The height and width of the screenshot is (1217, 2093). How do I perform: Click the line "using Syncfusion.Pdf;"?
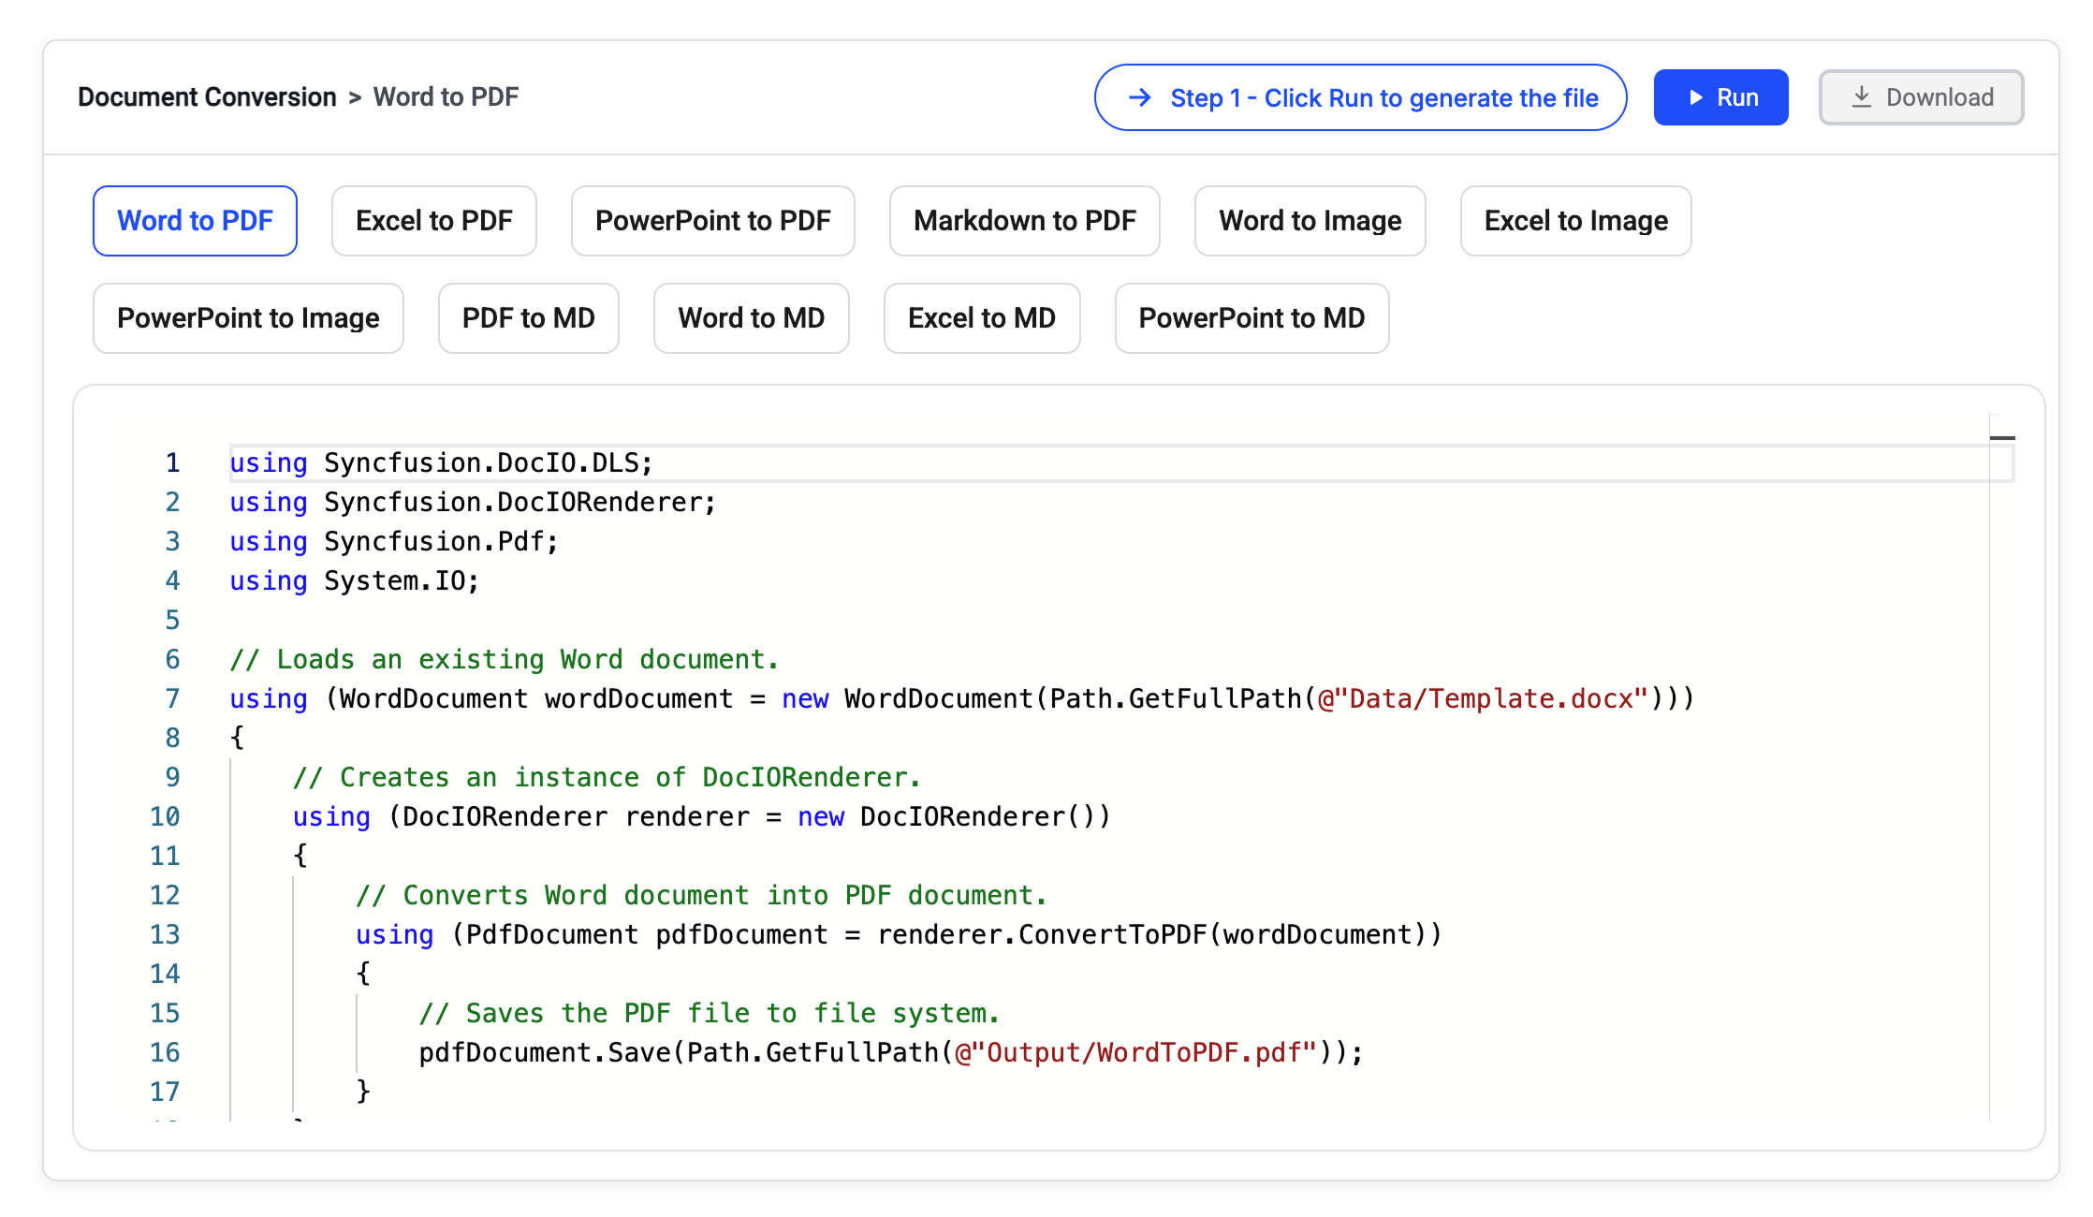coord(394,541)
